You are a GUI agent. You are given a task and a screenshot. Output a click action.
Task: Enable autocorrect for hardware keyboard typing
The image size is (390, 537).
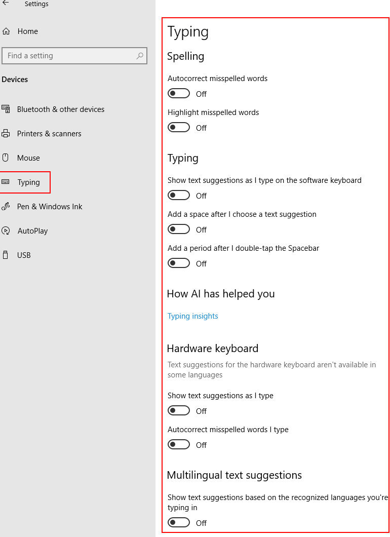(178, 444)
